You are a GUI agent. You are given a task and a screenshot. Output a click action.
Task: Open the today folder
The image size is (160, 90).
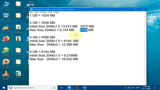[18, 63]
